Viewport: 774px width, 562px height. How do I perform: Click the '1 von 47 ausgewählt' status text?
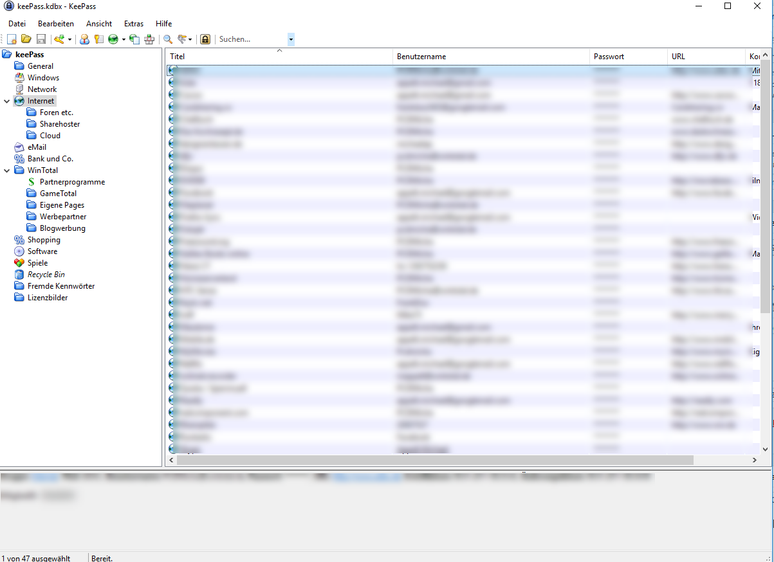(36, 558)
